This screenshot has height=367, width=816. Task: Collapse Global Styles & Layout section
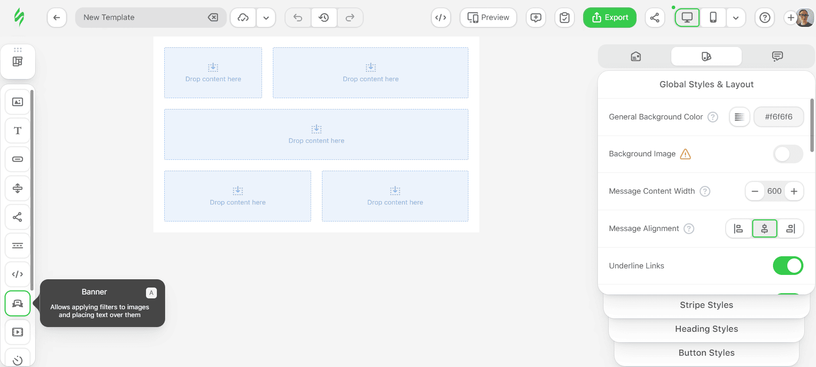[x=707, y=85]
